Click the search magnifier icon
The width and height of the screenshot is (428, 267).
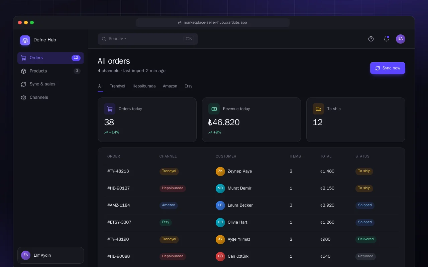pyautogui.click(x=104, y=39)
